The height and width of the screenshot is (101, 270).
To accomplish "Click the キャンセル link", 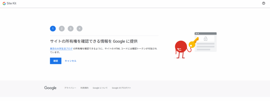I will pos(71,61).
